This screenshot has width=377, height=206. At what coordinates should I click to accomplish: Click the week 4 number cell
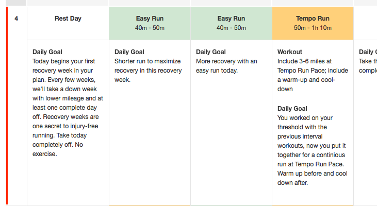[17, 19]
